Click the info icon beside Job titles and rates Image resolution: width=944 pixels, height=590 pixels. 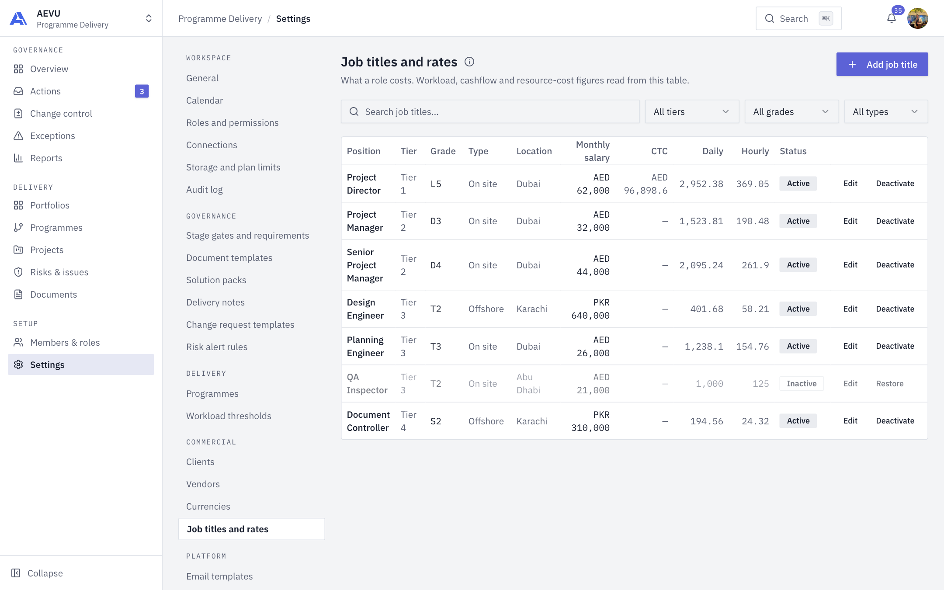tap(469, 62)
